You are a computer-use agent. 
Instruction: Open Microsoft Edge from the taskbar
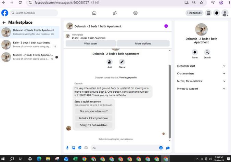pyautogui.click(x=39, y=159)
